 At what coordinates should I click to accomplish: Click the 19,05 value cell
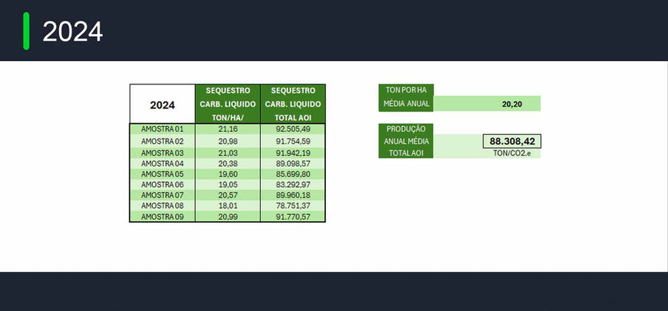227,184
